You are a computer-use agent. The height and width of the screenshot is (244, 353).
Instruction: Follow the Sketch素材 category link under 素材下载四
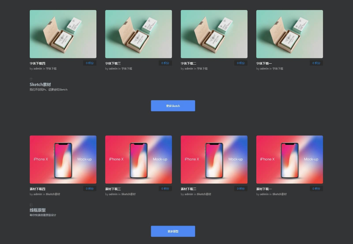coord(53,194)
